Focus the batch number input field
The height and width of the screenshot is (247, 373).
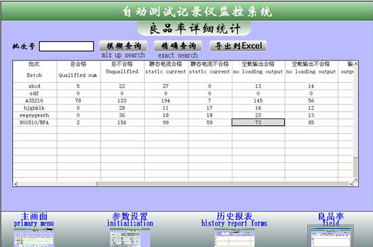tap(66, 46)
